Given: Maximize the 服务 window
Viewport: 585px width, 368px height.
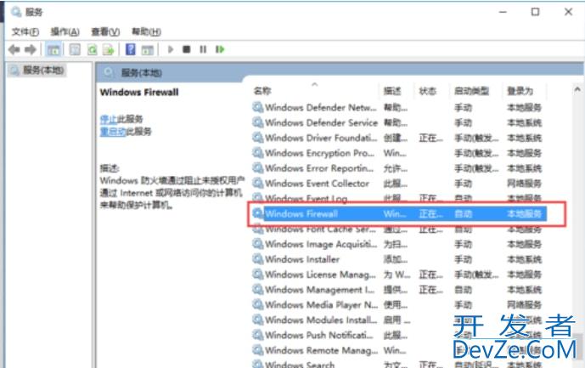Looking at the screenshot, I should point(535,12).
